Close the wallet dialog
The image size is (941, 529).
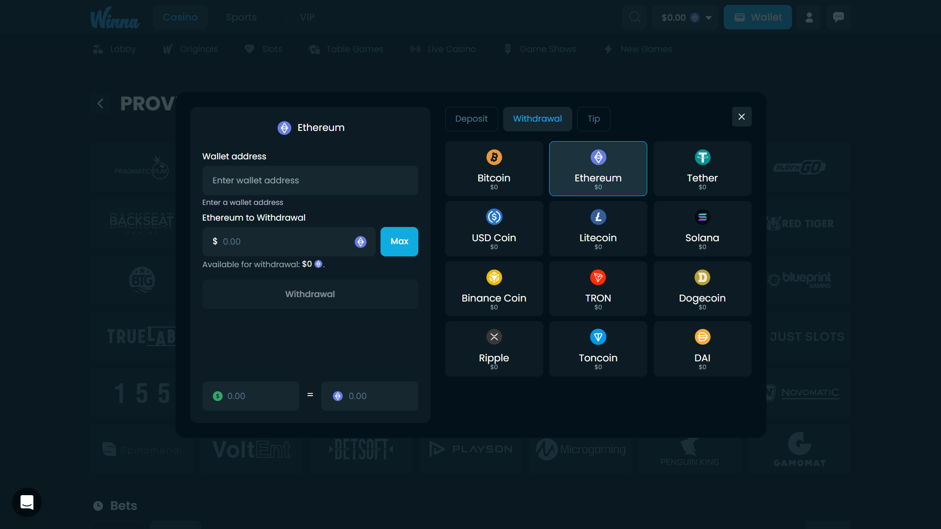(741, 117)
